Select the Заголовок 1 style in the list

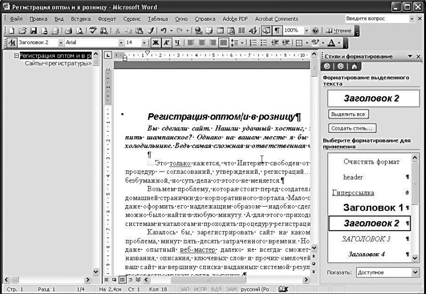click(373, 207)
